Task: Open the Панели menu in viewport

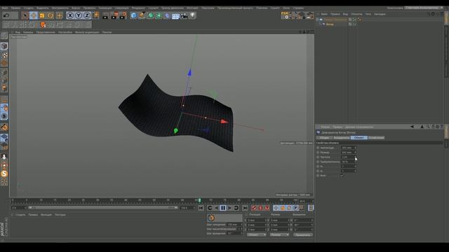Action: 107,32
